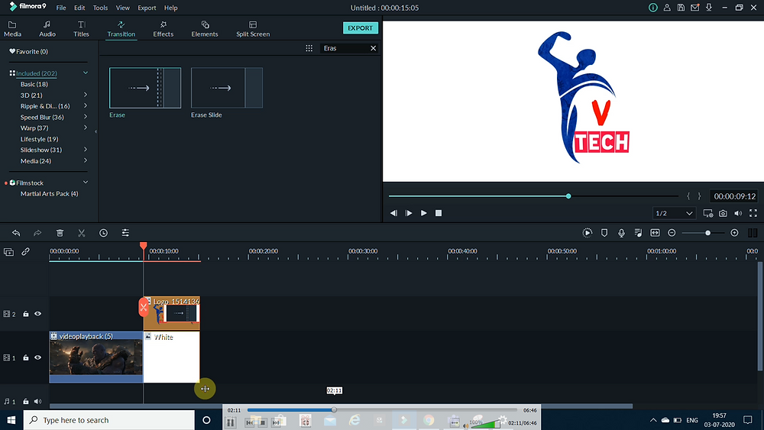Screen dimensions: 764x430
Task: Lock video track 1
Action: click(26, 357)
